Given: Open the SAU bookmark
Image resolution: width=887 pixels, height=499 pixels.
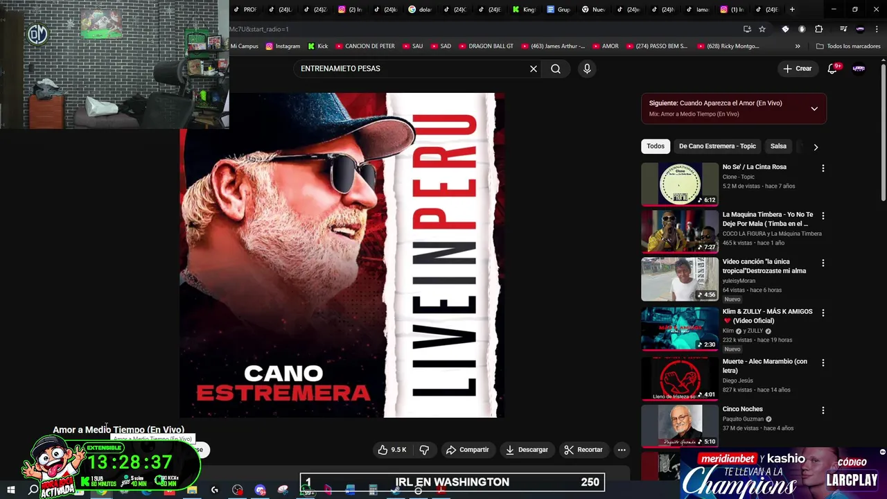Looking at the screenshot, I should coord(412,46).
